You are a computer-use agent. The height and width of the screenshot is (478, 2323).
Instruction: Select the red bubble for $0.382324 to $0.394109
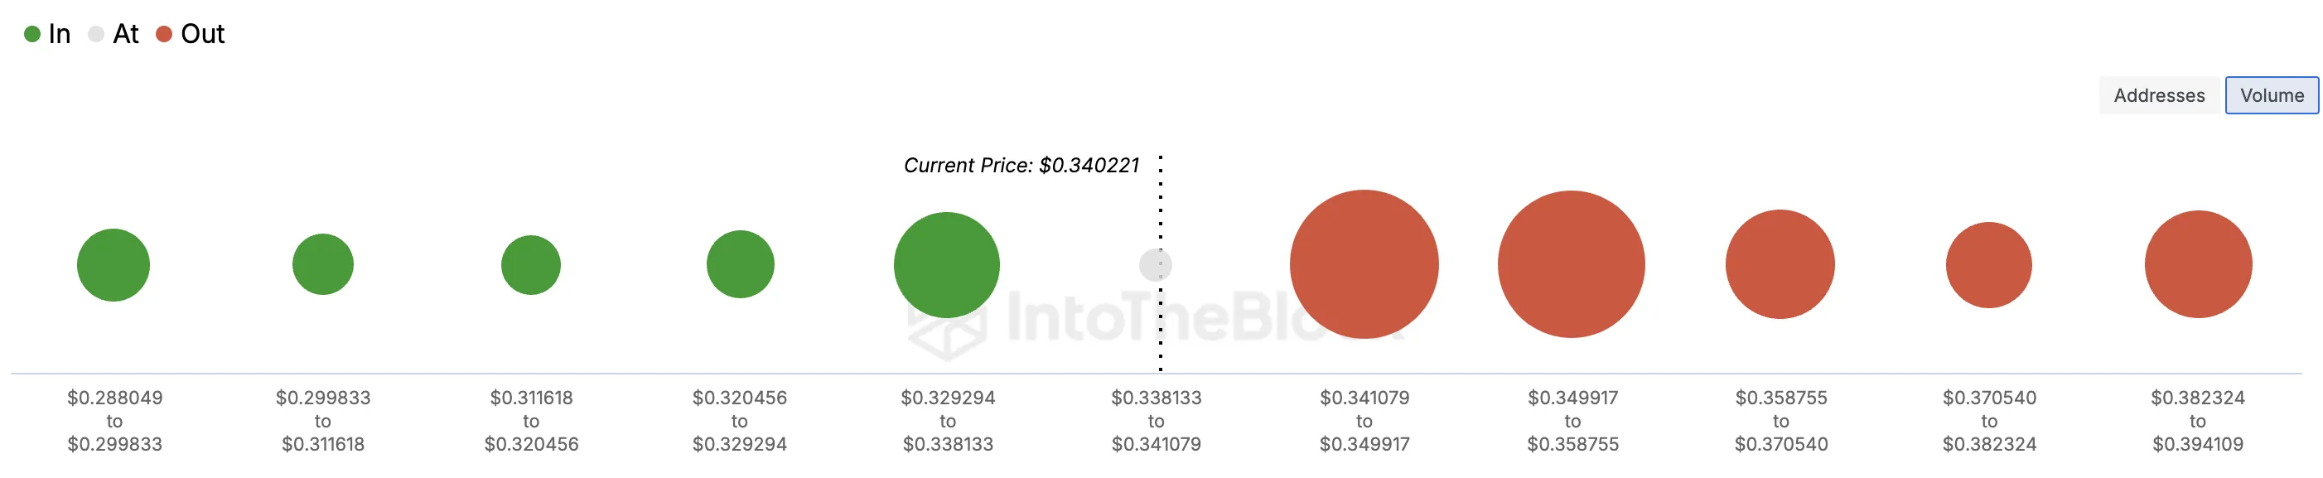(2199, 264)
